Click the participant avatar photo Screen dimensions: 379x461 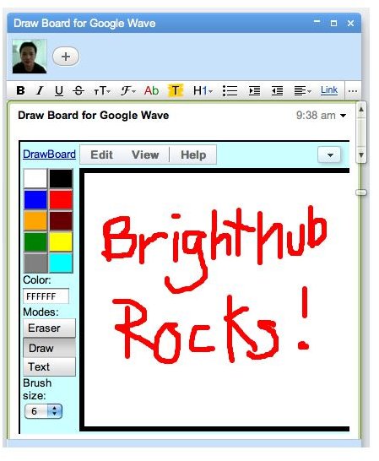tap(30, 57)
